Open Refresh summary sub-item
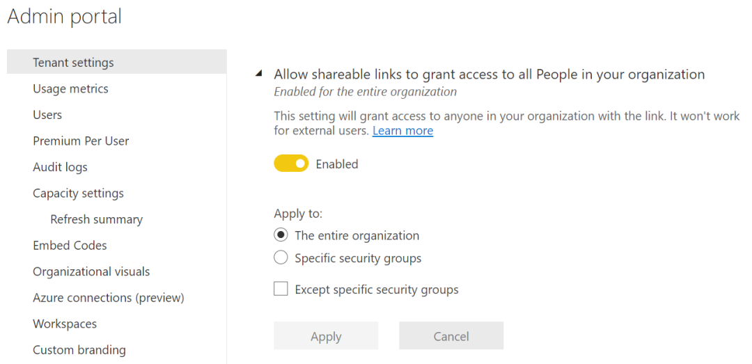Image resolution: width=752 pixels, height=364 pixels. [96, 219]
